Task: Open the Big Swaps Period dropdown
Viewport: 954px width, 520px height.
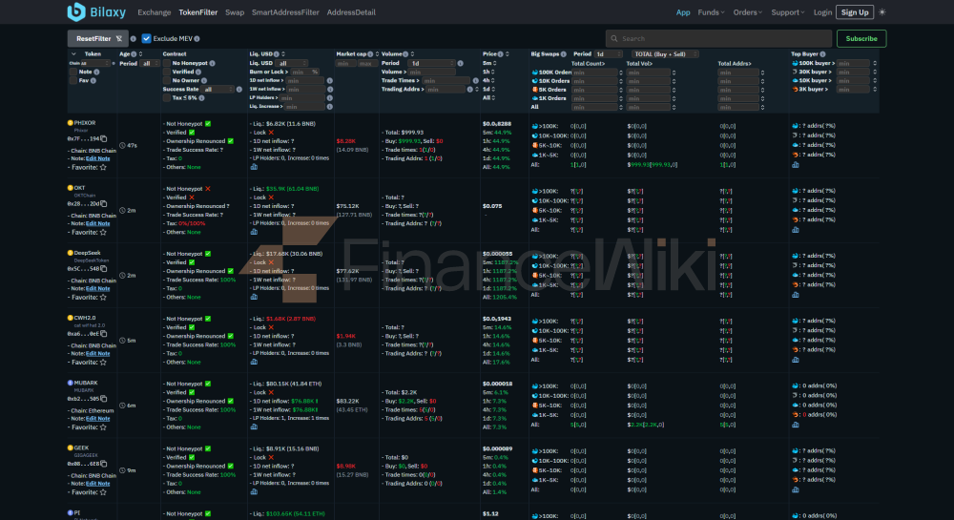Action: [x=609, y=54]
